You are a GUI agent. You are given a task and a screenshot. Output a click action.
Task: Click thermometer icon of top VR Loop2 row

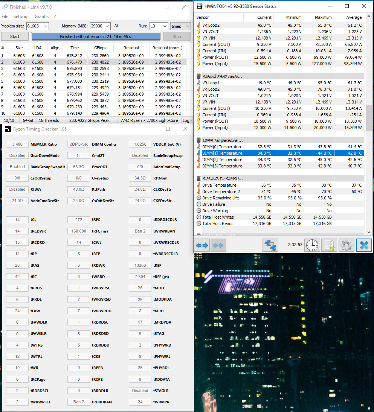pos(199,25)
